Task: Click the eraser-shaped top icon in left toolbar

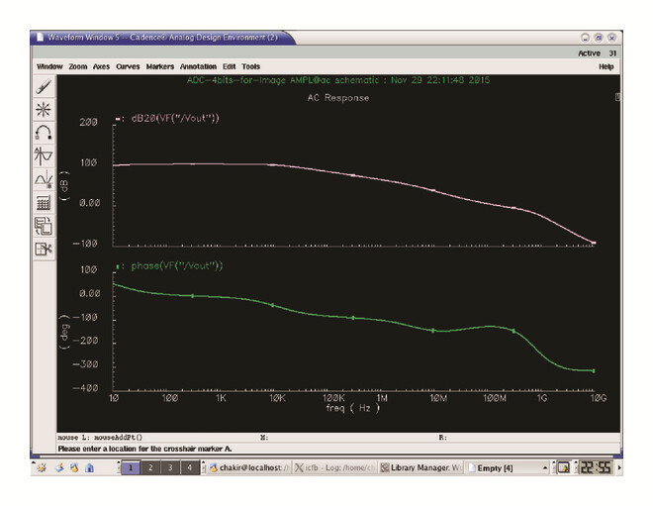Action: pos(44,87)
